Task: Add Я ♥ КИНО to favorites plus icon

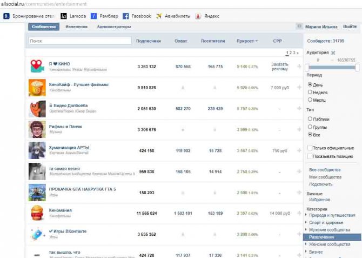Action: pos(299,67)
